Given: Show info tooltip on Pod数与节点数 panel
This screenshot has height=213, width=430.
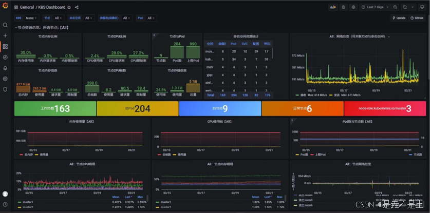Looking at the screenshot, I should [x=292, y=120].
